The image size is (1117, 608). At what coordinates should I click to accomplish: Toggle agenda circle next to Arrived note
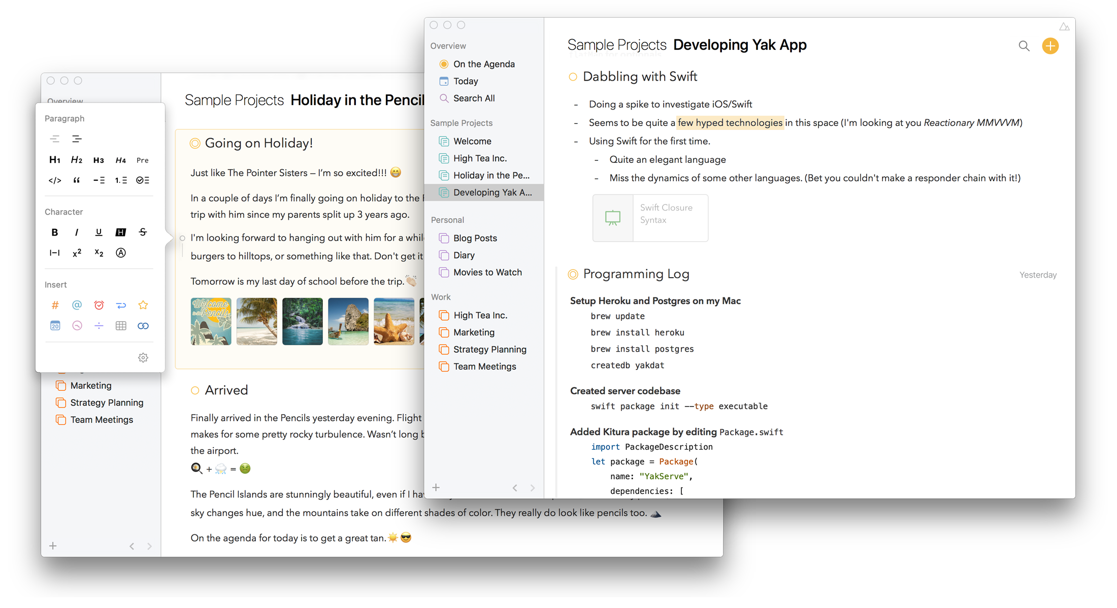(195, 390)
